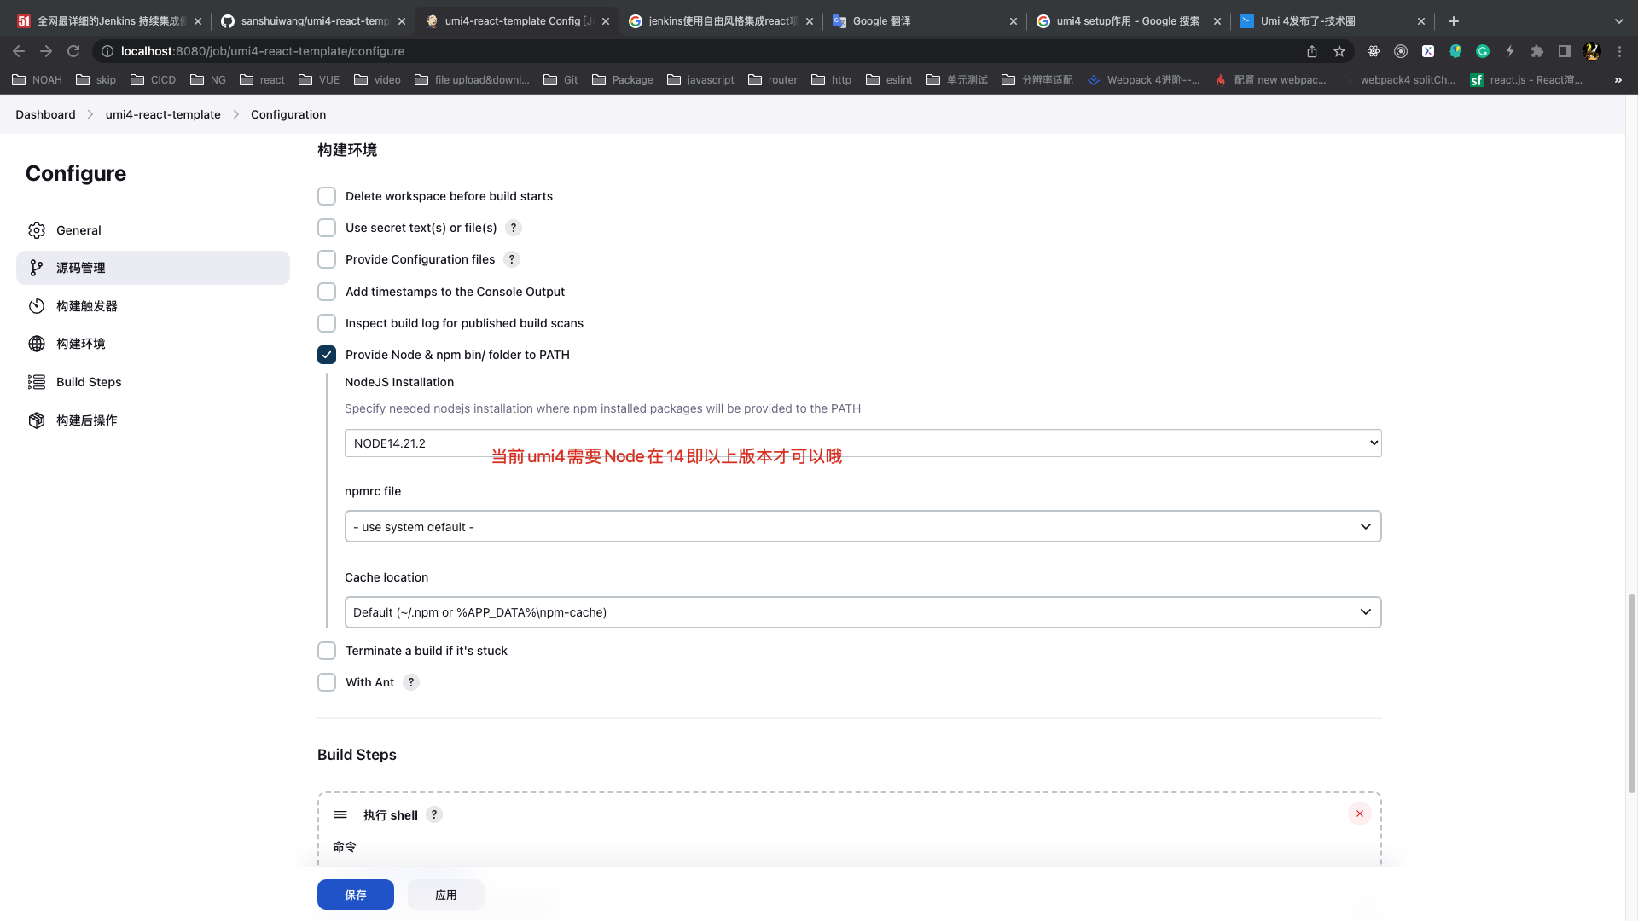1638x921 pixels.
Task: Click umi4-react-template breadcrumb link
Action: [x=163, y=113]
